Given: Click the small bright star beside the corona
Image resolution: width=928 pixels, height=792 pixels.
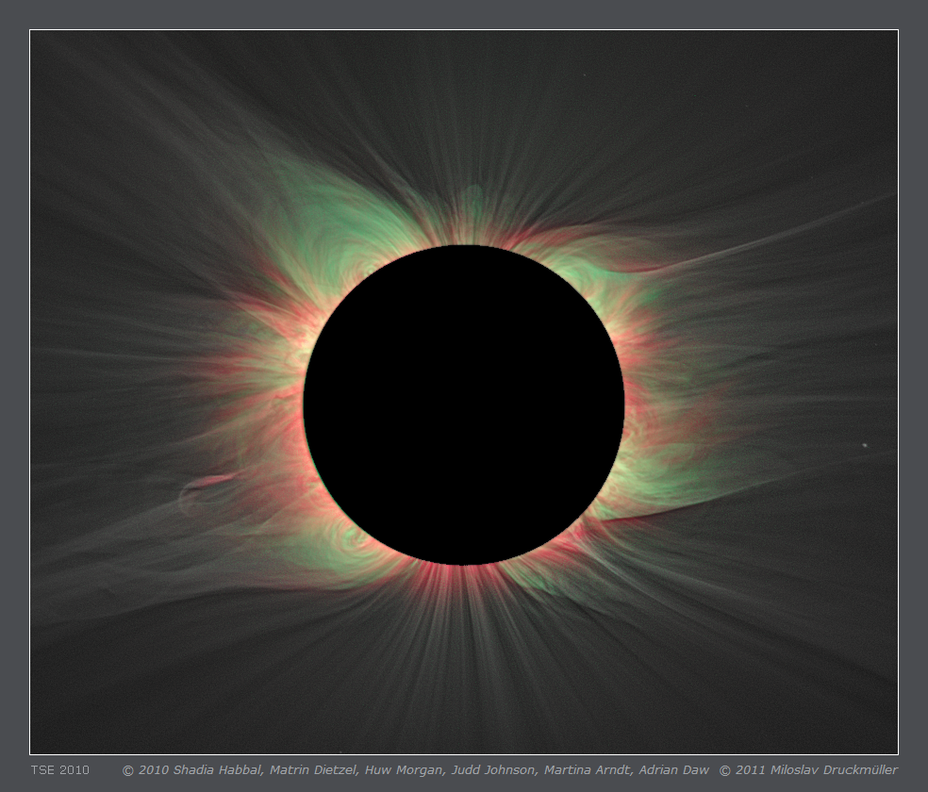Looking at the screenshot, I should (865, 445).
